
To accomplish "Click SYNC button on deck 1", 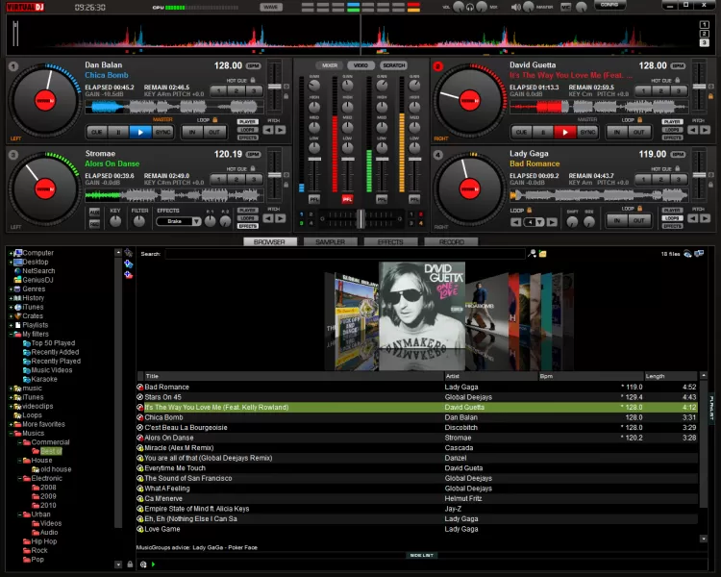I will [163, 132].
